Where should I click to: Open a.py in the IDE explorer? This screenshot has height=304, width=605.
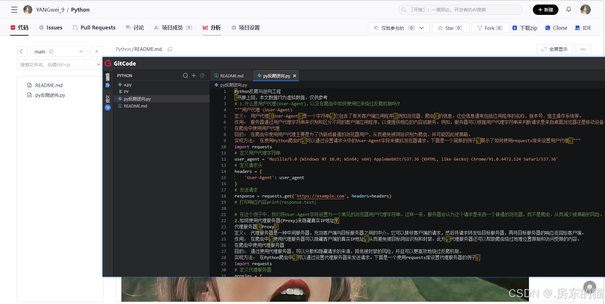tap(161, 84)
